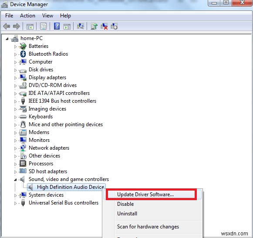Collapse Sound, video and game controllers
This screenshot has height=238, width=253.
tap(15, 180)
